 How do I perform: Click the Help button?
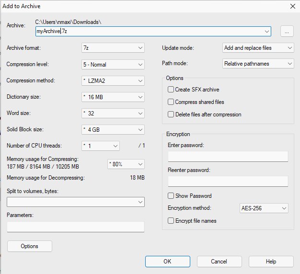pyautogui.click(x=271, y=262)
